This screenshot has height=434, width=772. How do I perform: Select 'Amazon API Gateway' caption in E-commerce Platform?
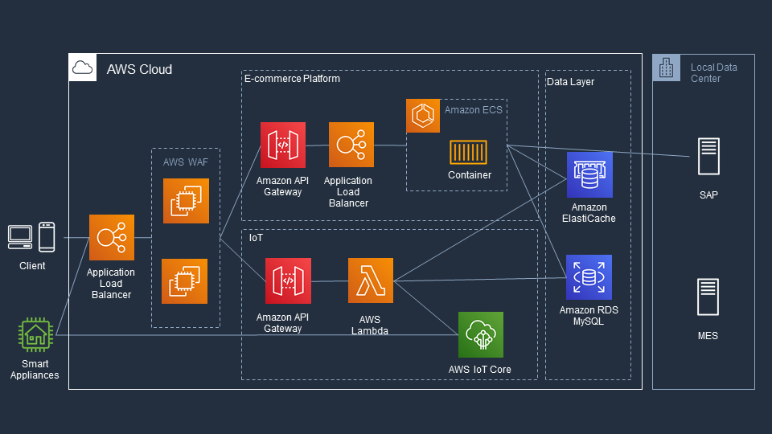[282, 186]
